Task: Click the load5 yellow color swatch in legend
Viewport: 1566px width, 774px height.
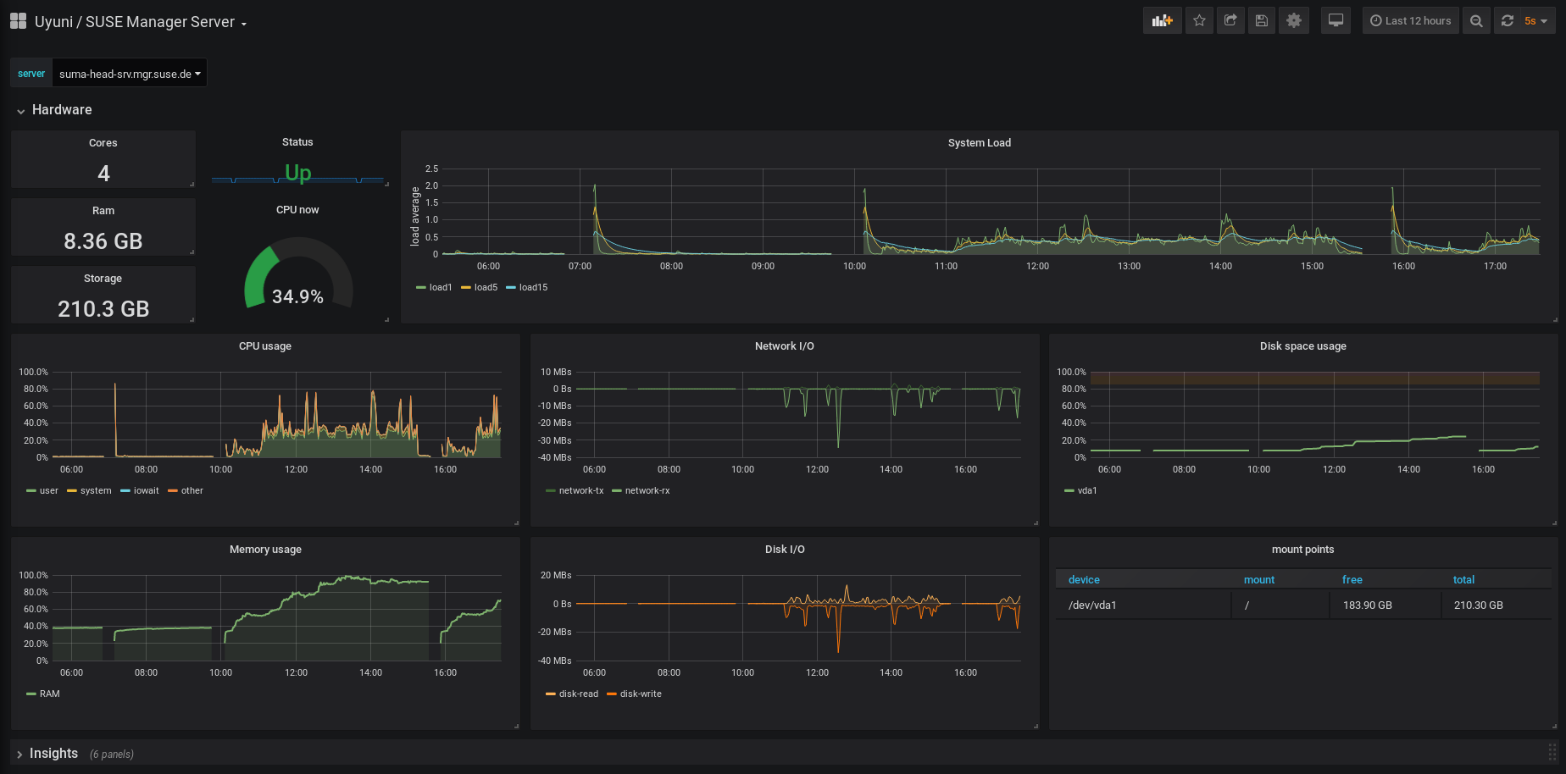Action: coord(465,288)
